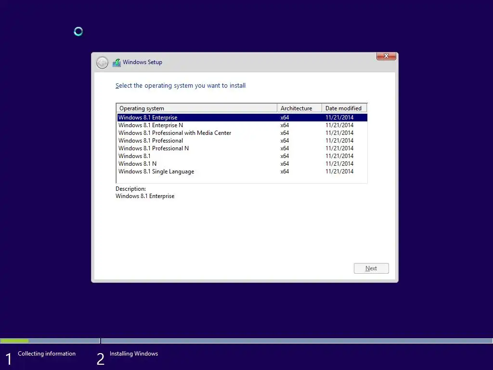This screenshot has width=493, height=370.
Task: Click x64 cell of Windows 8.1 N
Action: click(x=285, y=164)
